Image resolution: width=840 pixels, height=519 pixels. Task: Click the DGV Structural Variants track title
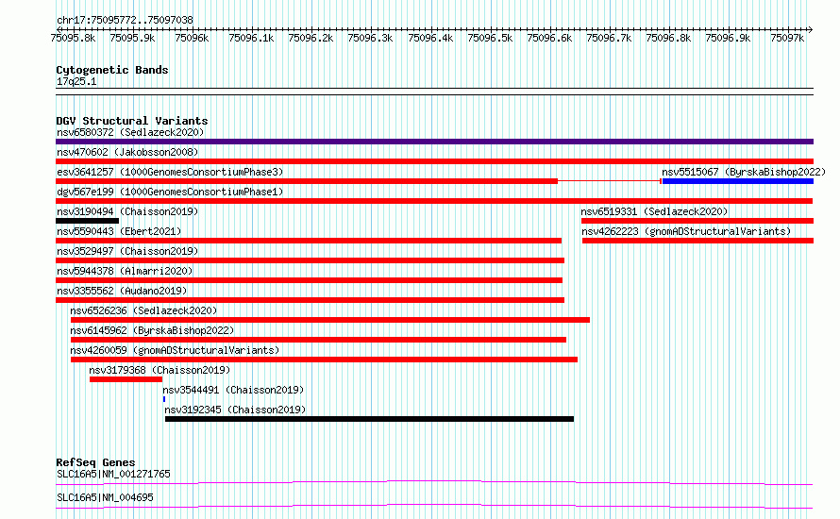[132, 121]
